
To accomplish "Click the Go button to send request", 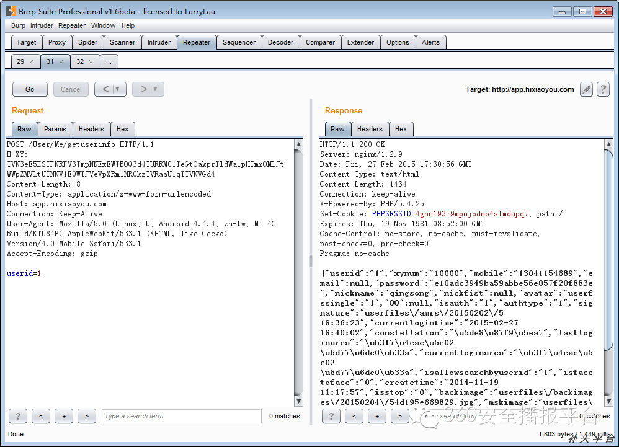I will pos(30,89).
